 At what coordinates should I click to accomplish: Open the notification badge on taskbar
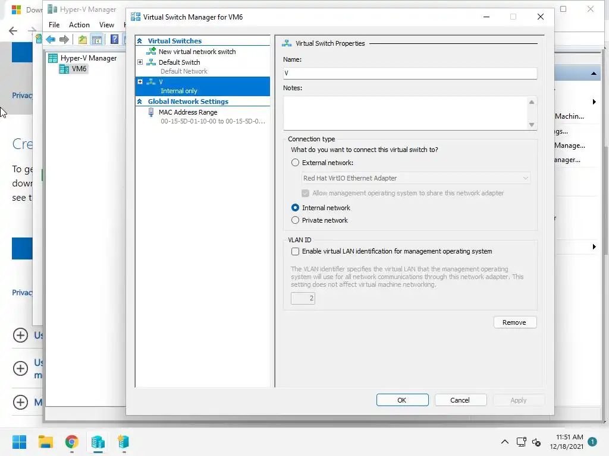pyautogui.click(x=592, y=442)
